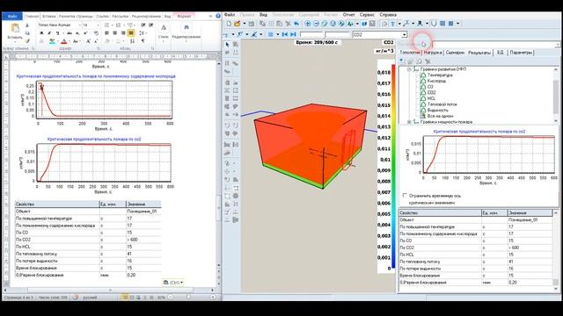Screen dimensions: 563x316
Task: Switch to Word Разметка страницы tab
Action: 76,16
